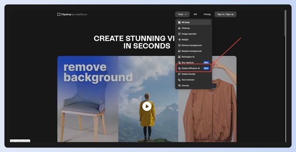
Task: Click the Text remover icon
Action: click(x=180, y=80)
